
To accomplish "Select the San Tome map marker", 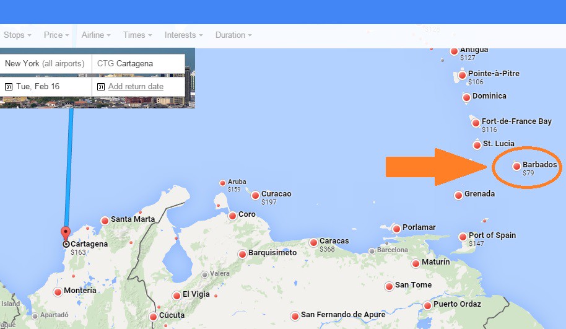I will (x=389, y=286).
